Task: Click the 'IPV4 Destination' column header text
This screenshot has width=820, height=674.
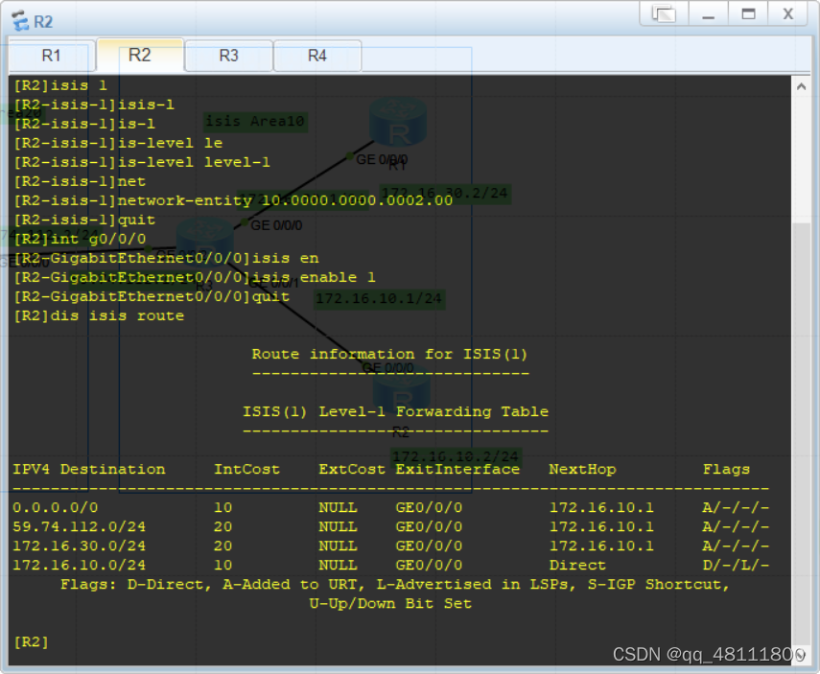Action: pos(89,469)
